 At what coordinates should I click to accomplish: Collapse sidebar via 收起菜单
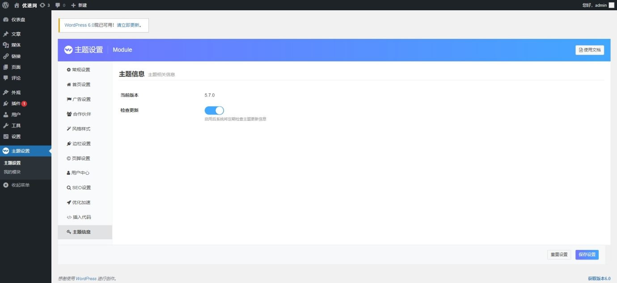(x=25, y=185)
